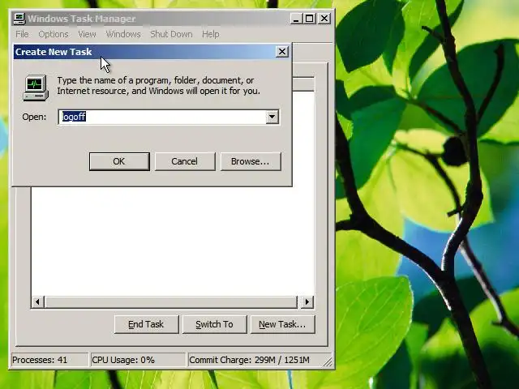Click the 'Open:' label

coord(34,117)
